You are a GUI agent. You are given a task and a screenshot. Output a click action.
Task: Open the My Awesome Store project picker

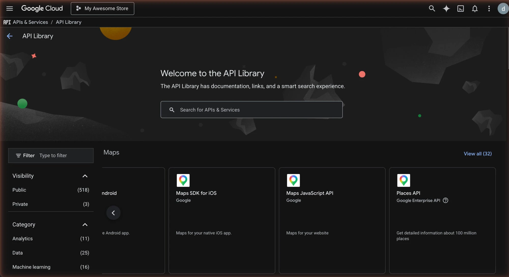pyautogui.click(x=102, y=8)
